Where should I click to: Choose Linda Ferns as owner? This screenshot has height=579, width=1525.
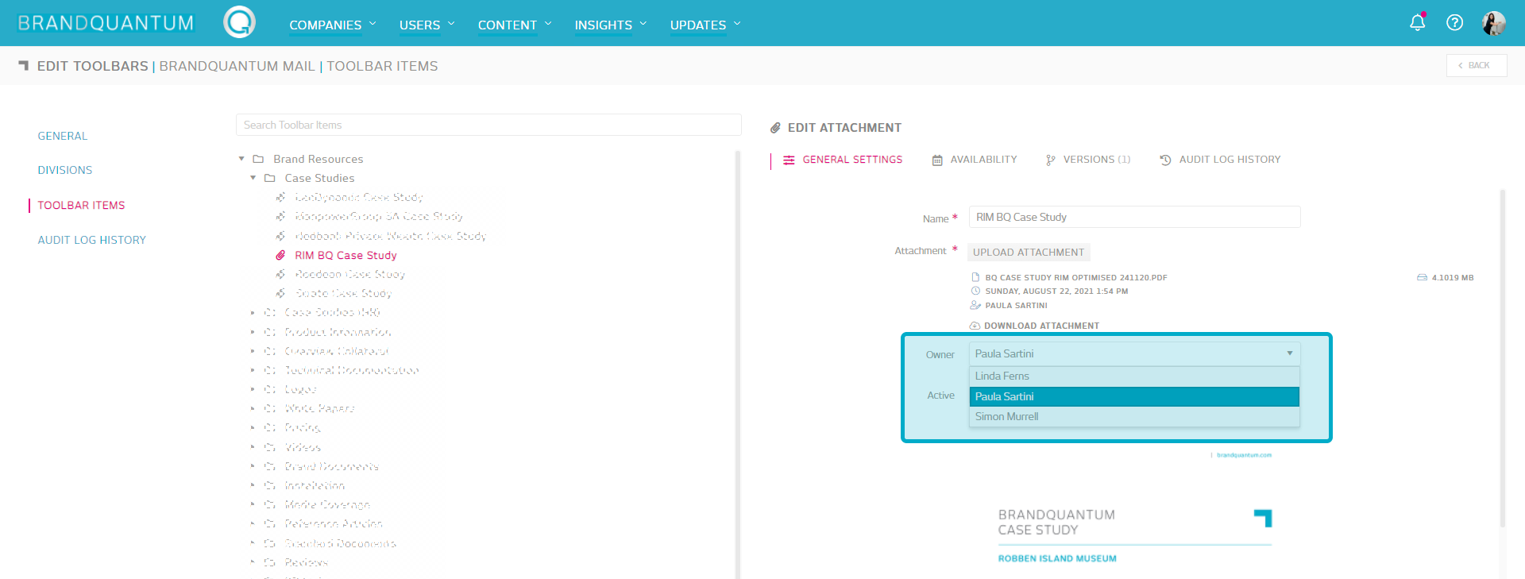pos(1134,376)
